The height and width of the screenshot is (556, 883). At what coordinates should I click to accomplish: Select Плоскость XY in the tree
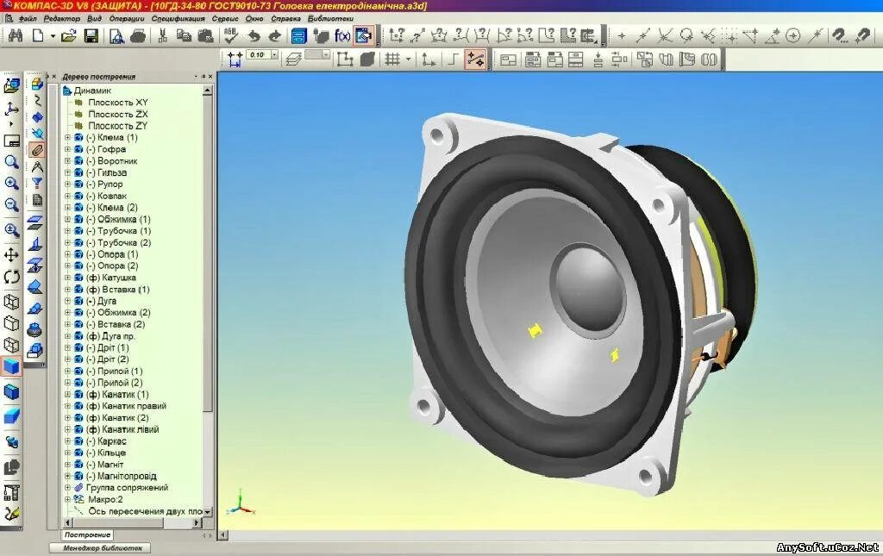tap(117, 103)
